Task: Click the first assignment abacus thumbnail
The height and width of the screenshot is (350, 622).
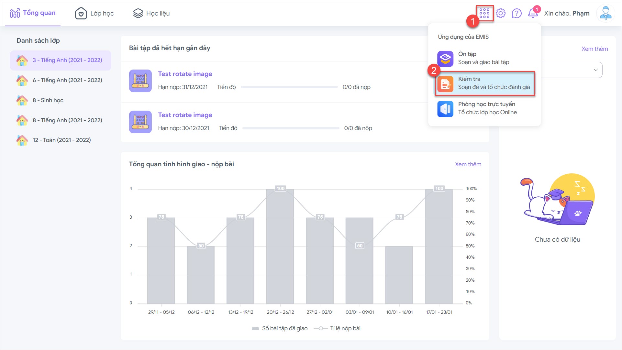Action: point(140,81)
